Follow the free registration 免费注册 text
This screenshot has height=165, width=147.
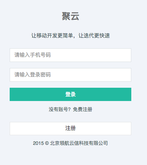[83, 109]
